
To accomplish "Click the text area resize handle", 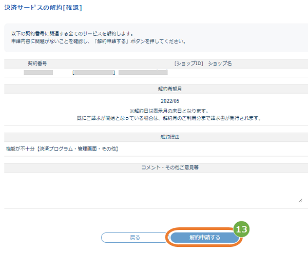I will 300,201.
